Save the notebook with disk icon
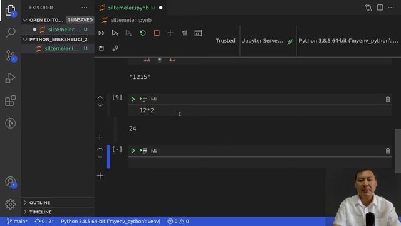Screen dimensions: 401x226 pos(102,48)
